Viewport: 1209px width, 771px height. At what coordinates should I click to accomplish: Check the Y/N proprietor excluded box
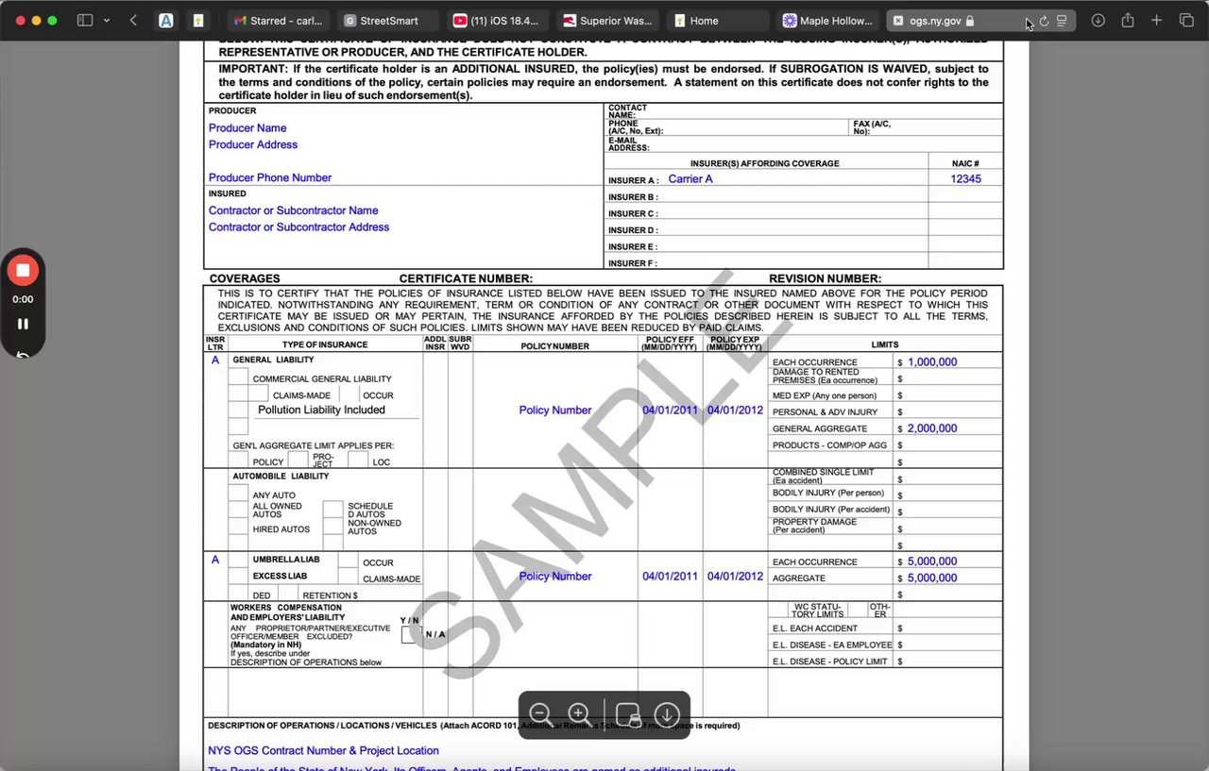412,634
